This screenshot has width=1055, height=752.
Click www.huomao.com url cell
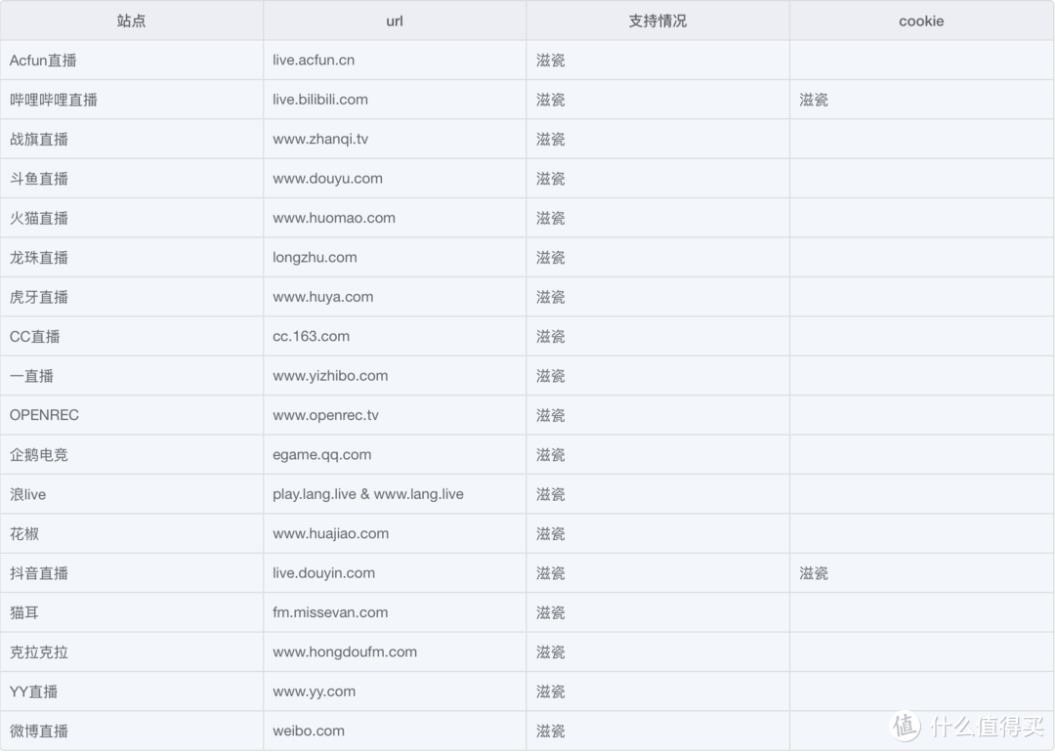395,218
